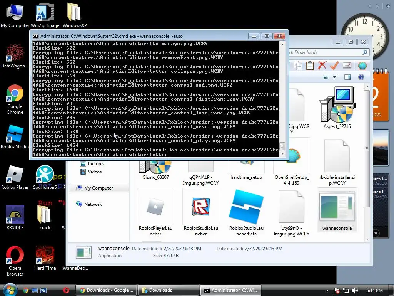Open the crack folder on desktop

[45, 218]
